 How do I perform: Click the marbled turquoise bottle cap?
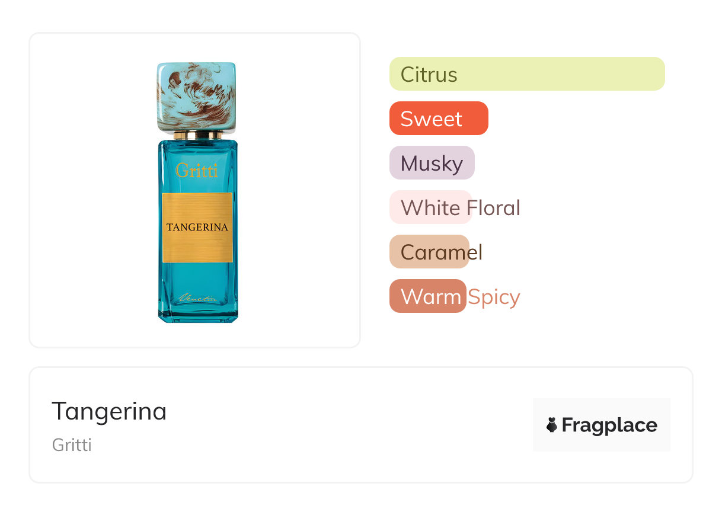tap(196, 95)
